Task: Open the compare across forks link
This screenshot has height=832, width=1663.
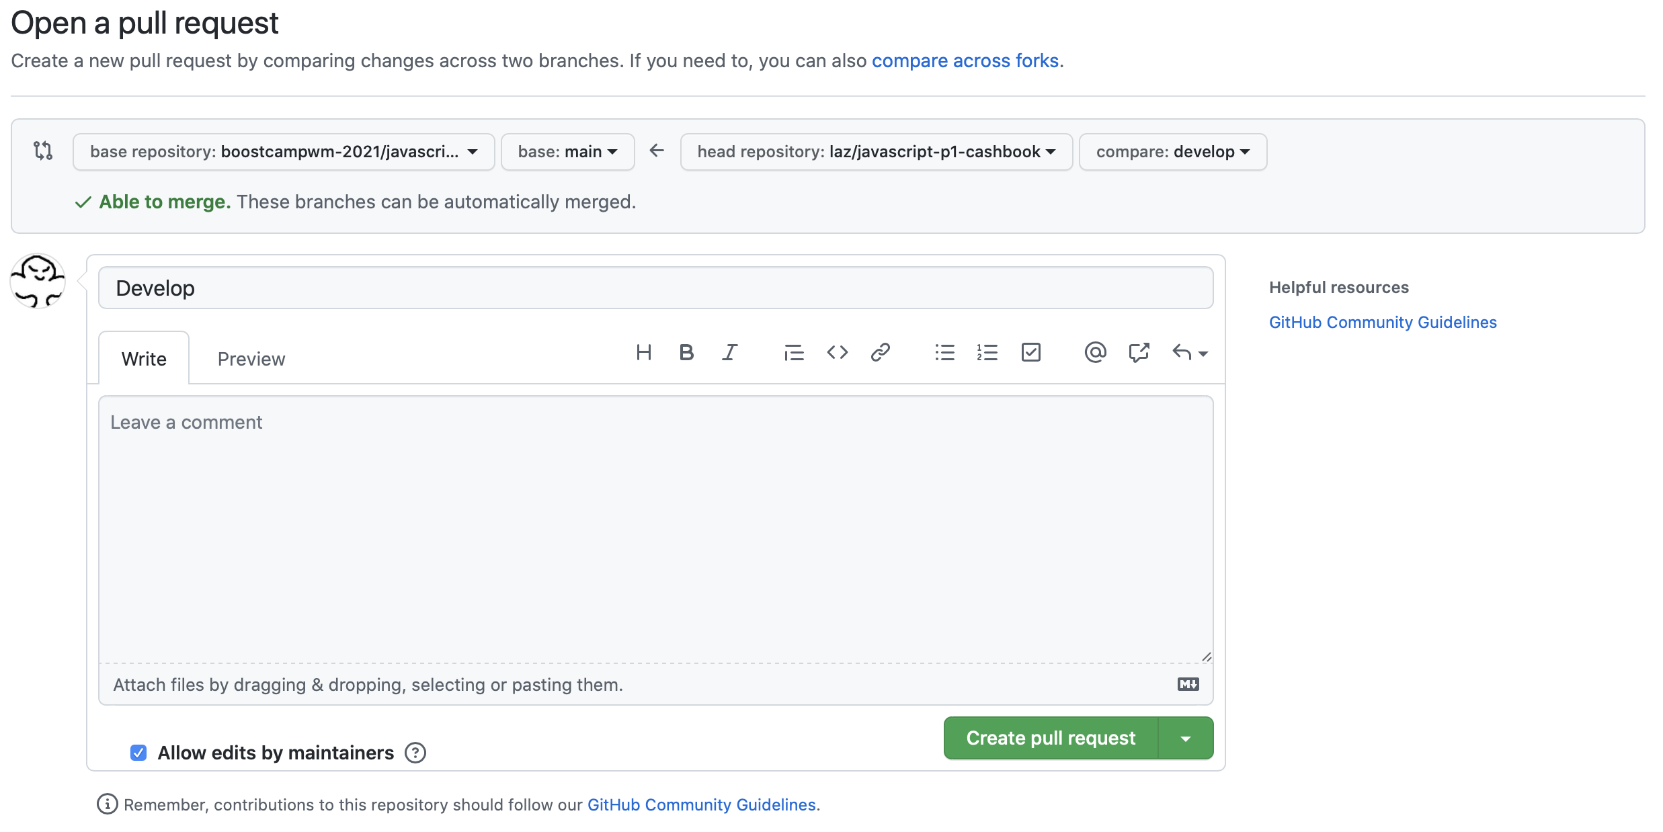Action: click(965, 60)
